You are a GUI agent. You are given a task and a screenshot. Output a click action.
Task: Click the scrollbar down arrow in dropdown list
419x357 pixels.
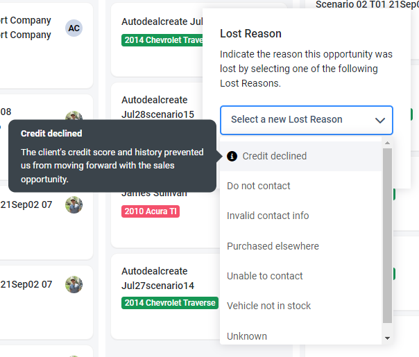(x=387, y=338)
